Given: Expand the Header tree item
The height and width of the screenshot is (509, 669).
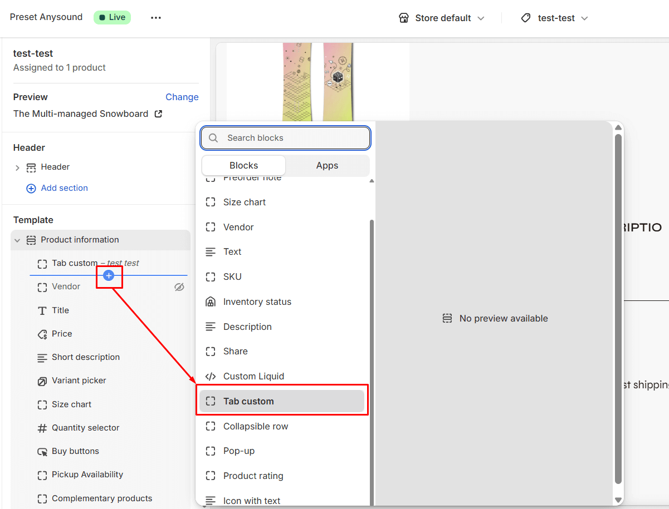Looking at the screenshot, I should [x=17, y=167].
